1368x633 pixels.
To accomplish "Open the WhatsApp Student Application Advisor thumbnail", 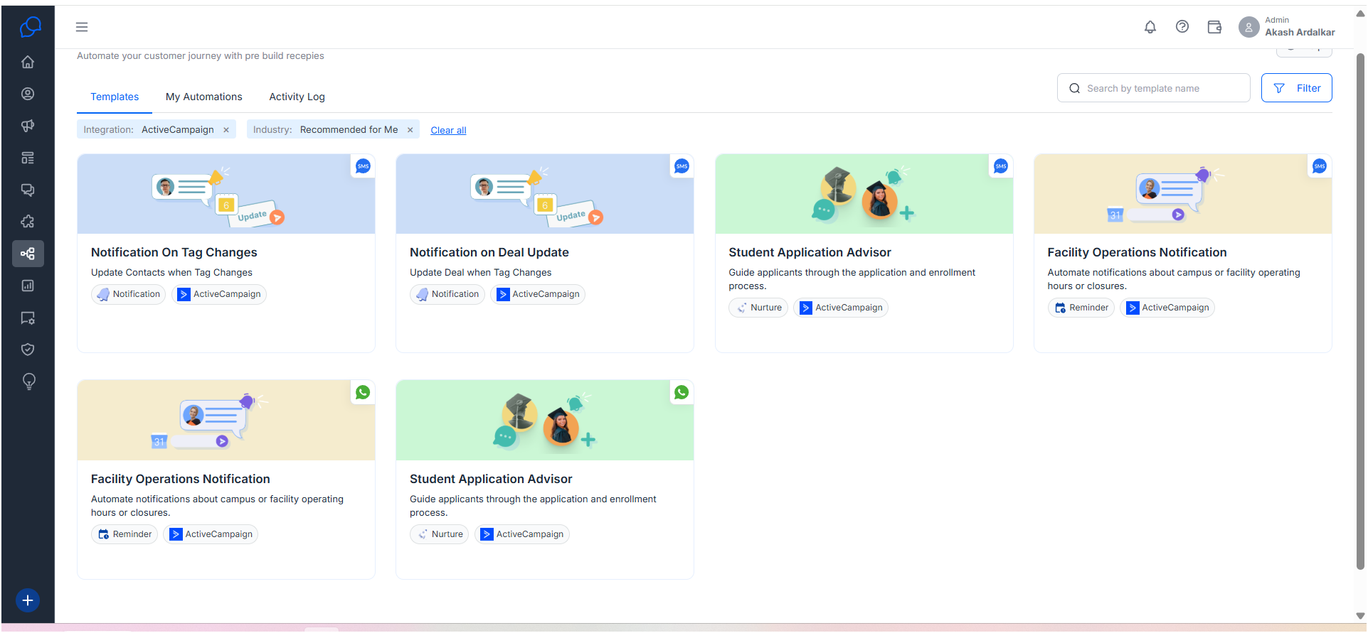I will pos(545,421).
